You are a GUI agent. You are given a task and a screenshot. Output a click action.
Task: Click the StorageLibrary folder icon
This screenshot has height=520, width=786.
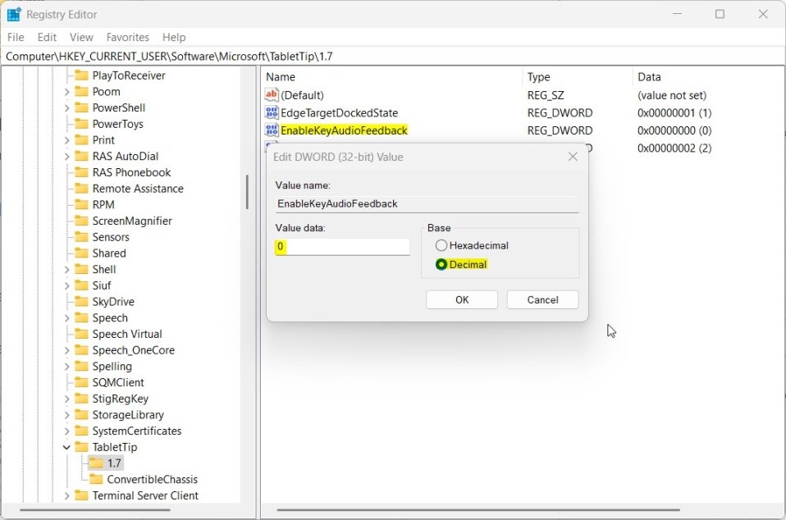click(x=80, y=415)
